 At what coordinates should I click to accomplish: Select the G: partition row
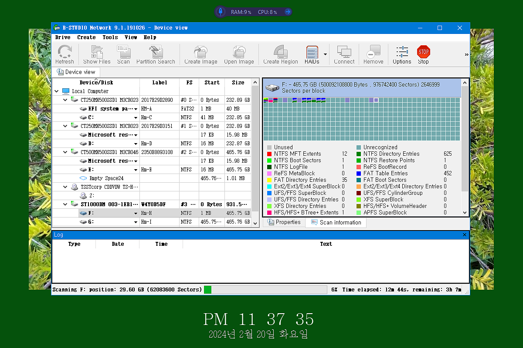[x=152, y=222]
